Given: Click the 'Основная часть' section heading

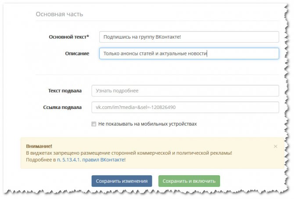Looking at the screenshot, I should (x=59, y=14).
